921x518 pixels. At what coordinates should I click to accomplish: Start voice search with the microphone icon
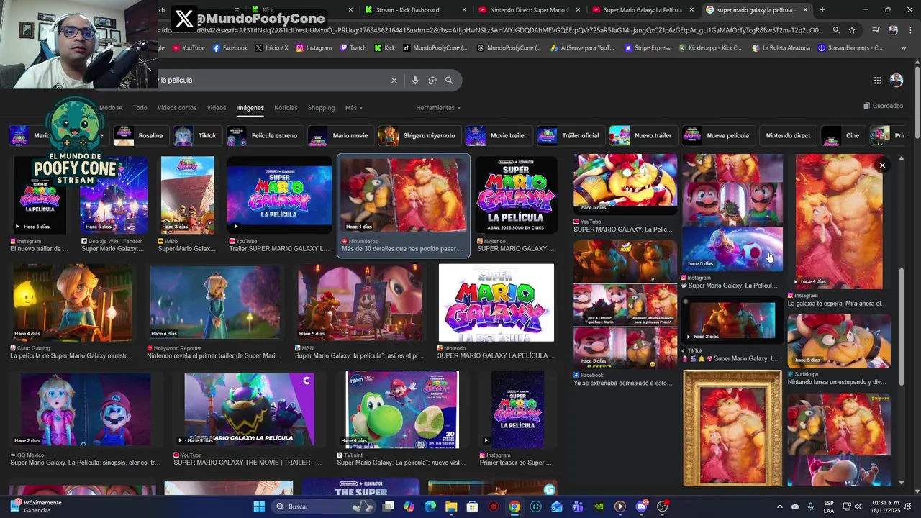click(415, 80)
